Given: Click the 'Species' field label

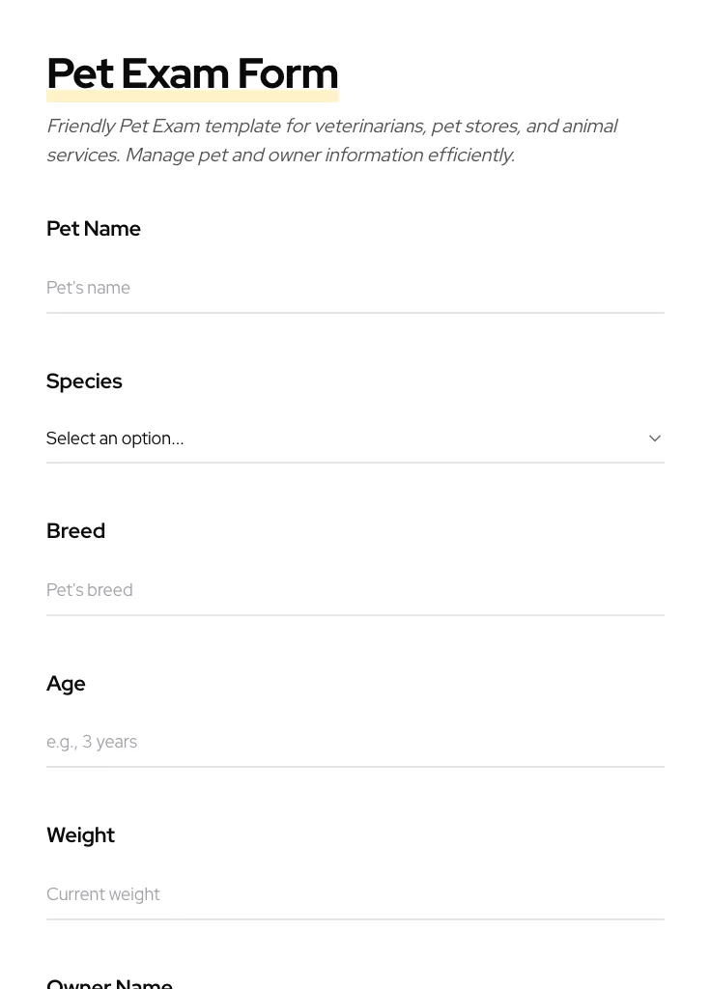Looking at the screenshot, I should (84, 381).
